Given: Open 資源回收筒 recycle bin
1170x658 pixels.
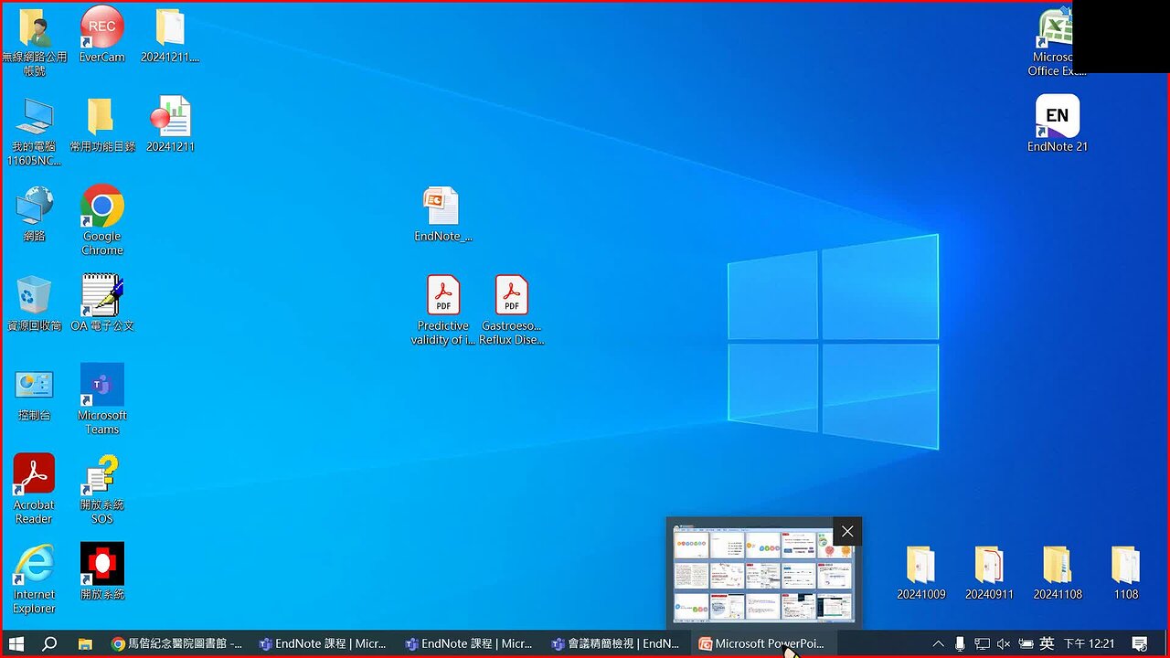Looking at the screenshot, I should coord(34,303).
